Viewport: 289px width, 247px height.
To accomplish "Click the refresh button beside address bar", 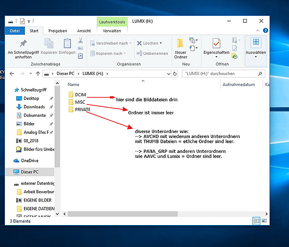I will (x=175, y=74).
